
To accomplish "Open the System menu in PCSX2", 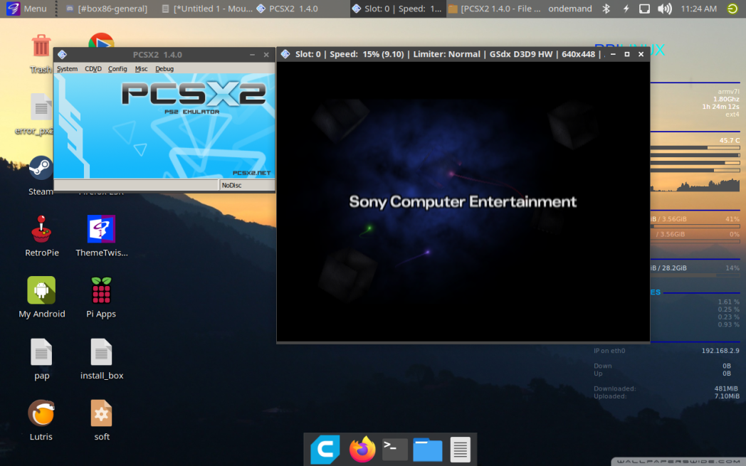I will coord(67,69).
